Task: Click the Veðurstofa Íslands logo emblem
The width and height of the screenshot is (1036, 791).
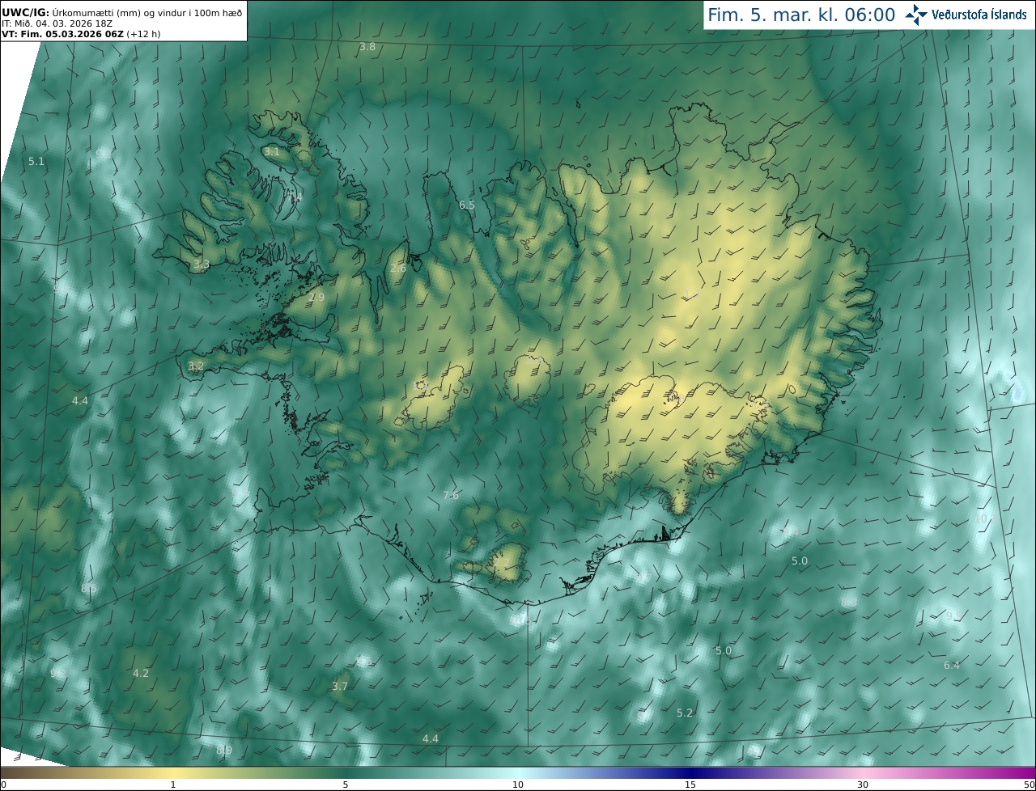Action: (916, 15)
